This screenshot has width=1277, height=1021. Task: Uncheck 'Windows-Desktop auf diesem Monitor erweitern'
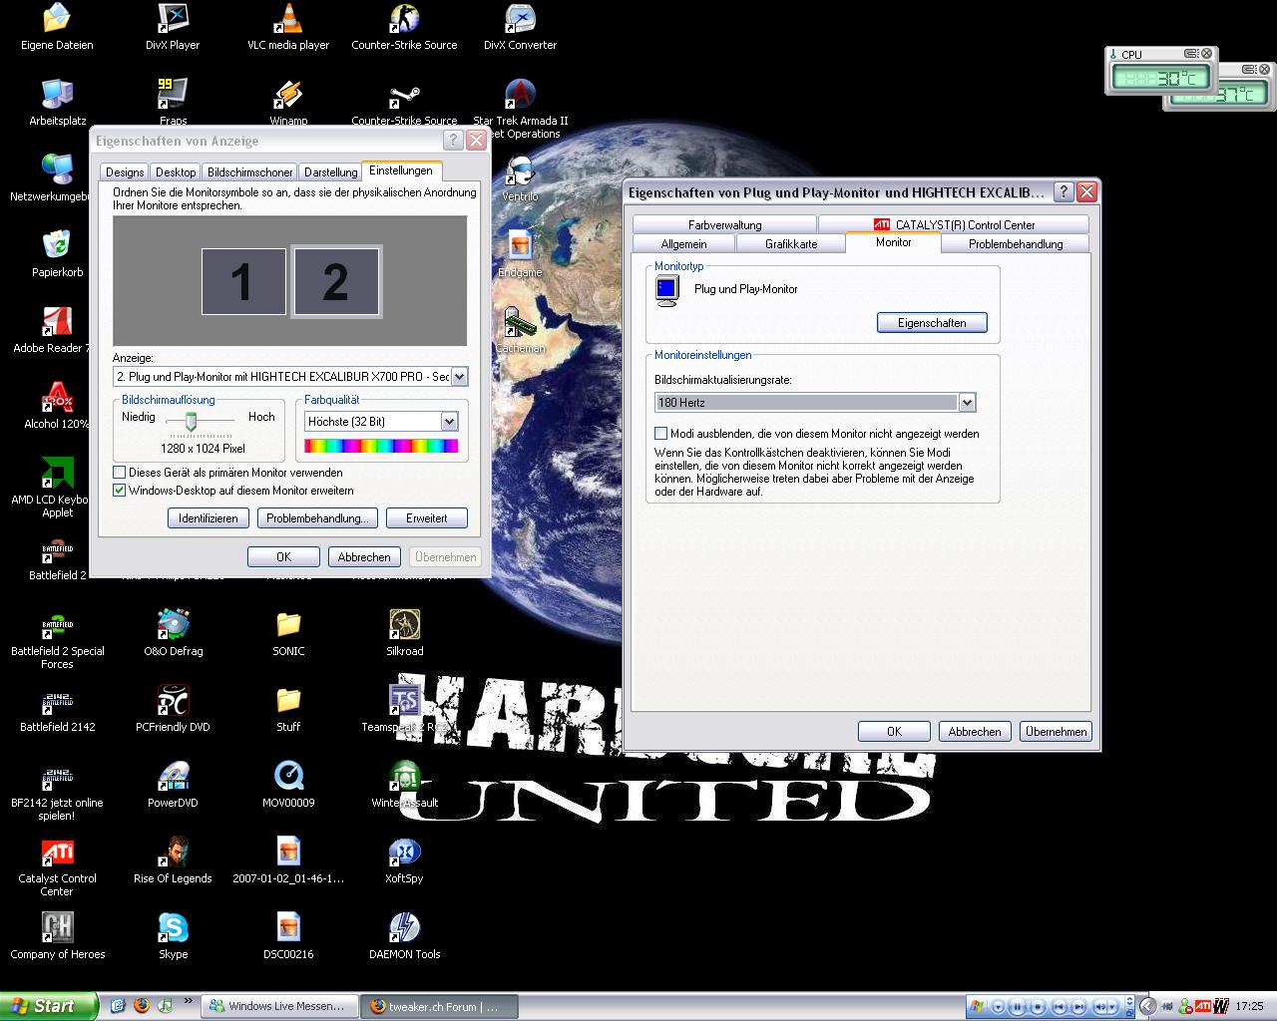(120, 491)
